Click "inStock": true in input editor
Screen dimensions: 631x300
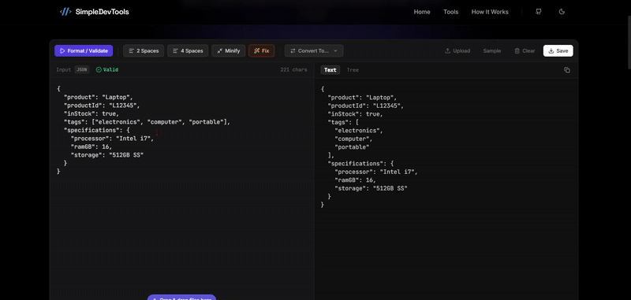click(x=91, y=113)
